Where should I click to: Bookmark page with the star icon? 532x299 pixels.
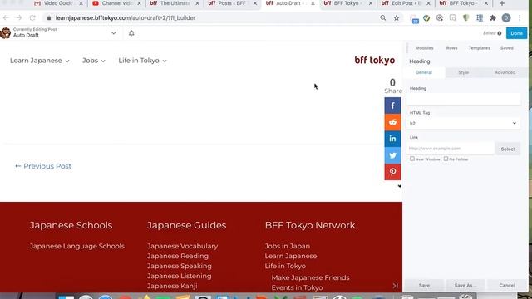click(x=397, y=18)
